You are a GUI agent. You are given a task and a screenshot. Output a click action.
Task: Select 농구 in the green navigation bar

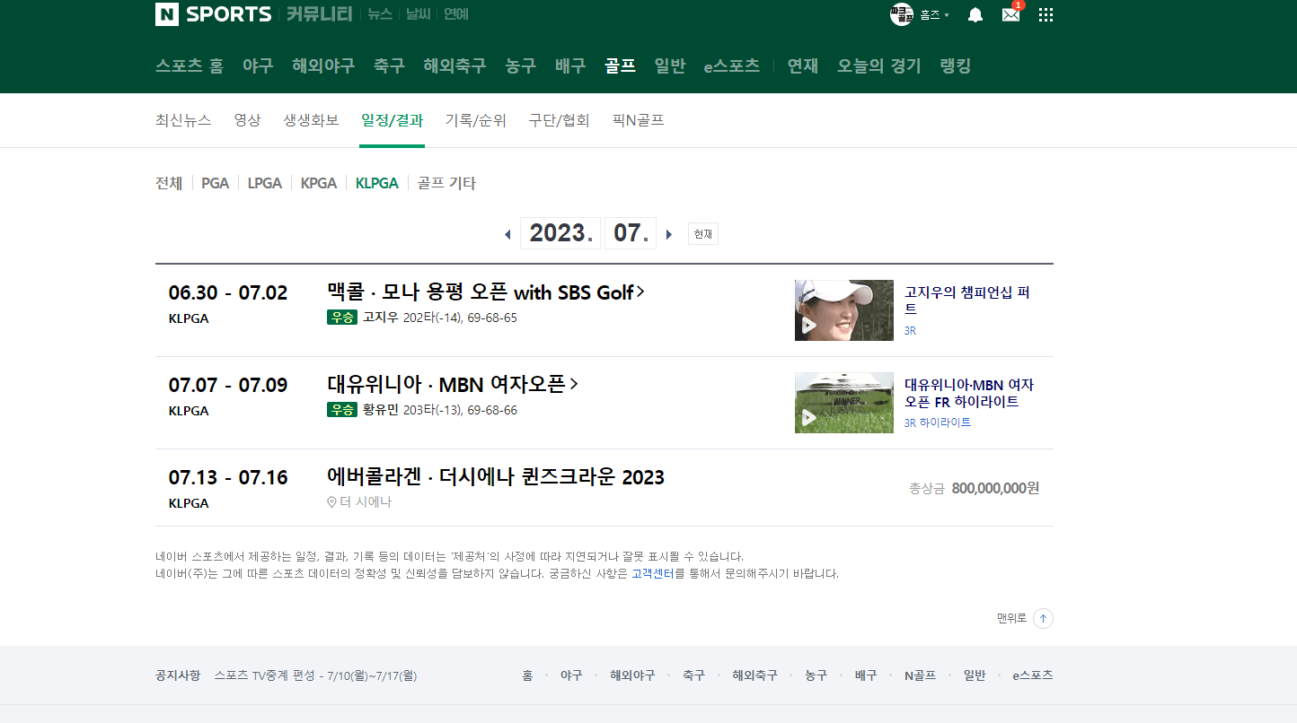[x=520, y=65]
